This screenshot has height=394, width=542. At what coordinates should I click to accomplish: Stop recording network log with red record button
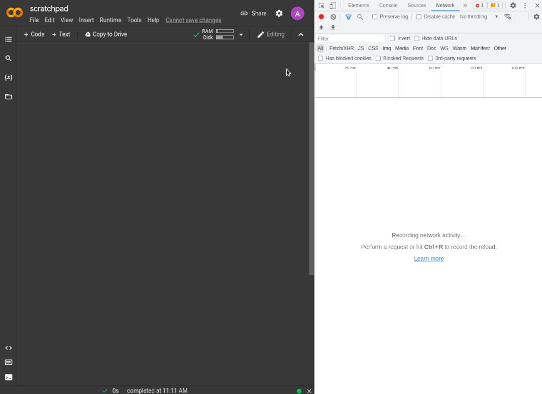tap(321, 17)
